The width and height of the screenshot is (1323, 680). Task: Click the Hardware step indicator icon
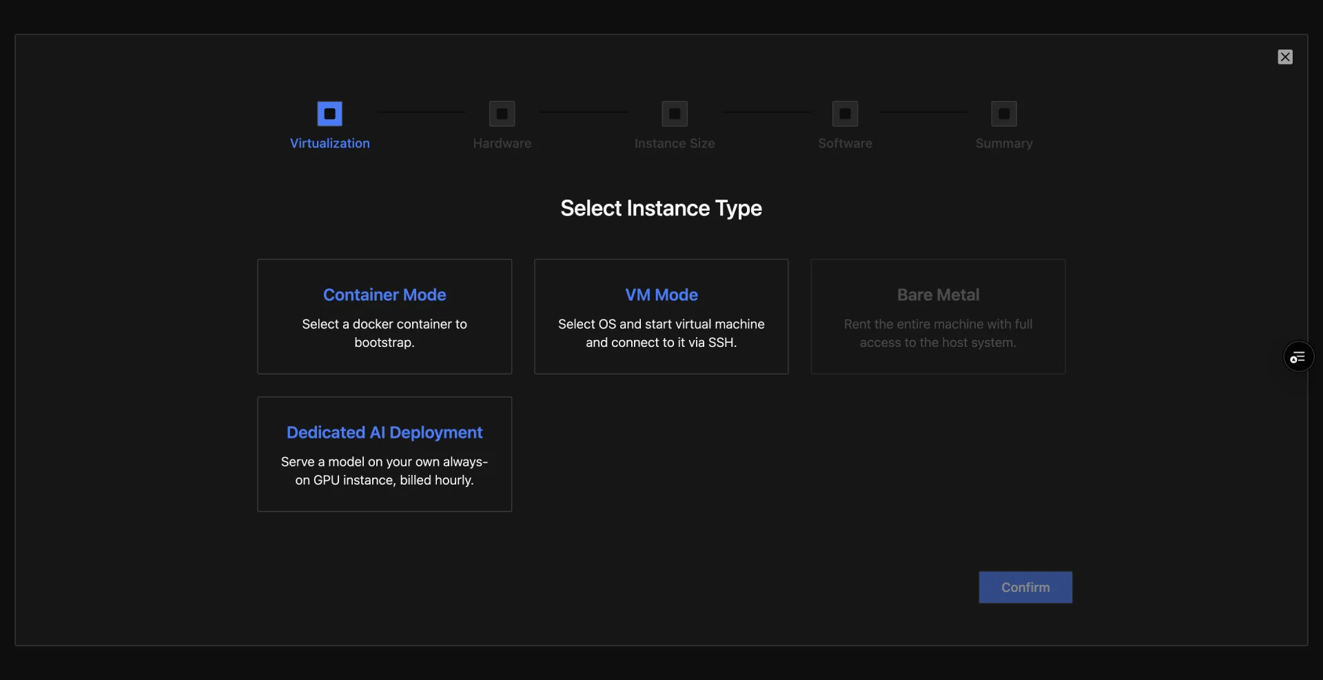pos(502,114)
